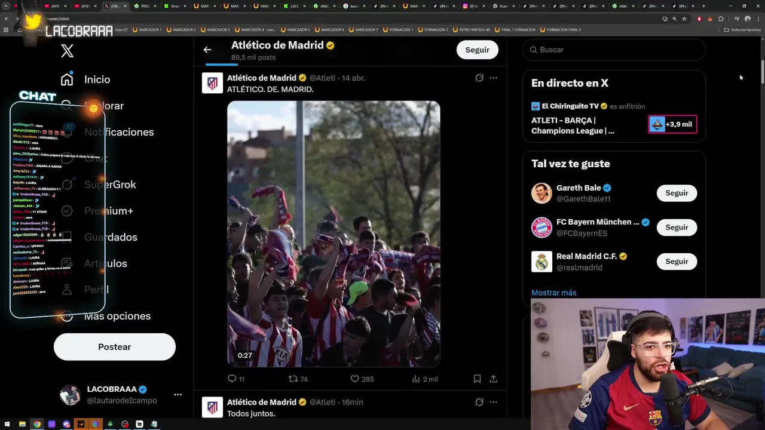The image size is (765, 430).
Task: Follow Gareth Bale with Seguir
Action: [x=677, y=193]
